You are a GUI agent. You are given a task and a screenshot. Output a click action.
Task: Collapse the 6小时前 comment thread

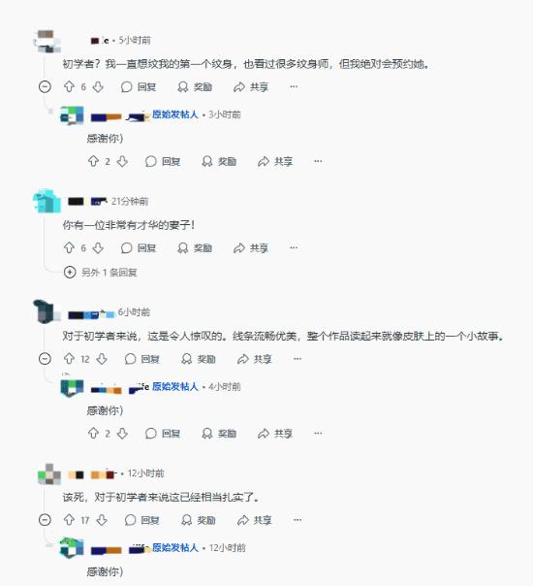coord(45,359)
